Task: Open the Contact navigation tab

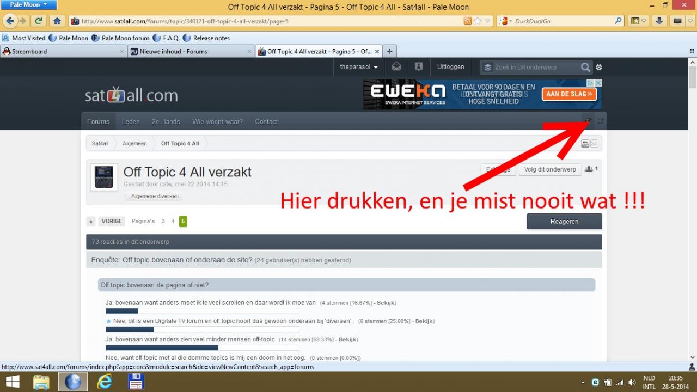Action: (x=266, y=121)
